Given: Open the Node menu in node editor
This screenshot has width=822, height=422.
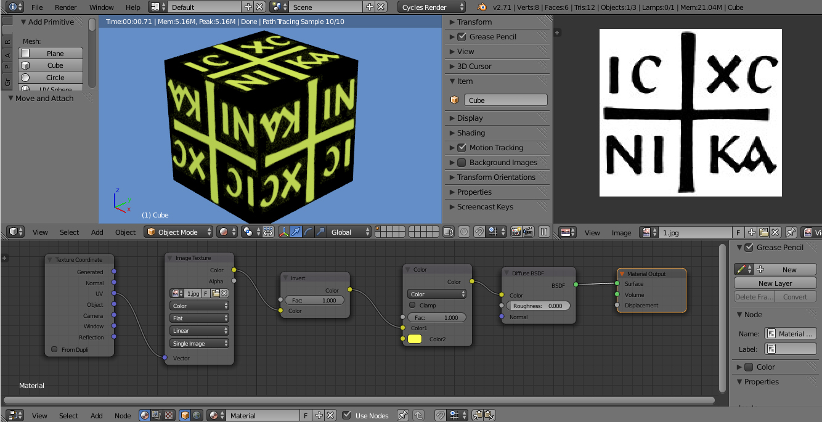Looking at the screenshot, I should pyautogui.click(x=123, y=416).
